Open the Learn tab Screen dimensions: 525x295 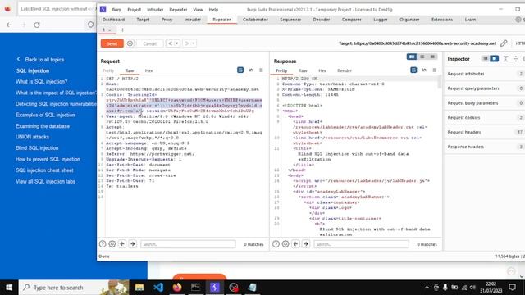(x=470, y=20)
